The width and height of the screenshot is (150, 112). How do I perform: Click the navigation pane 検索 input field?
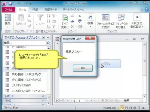25,43
